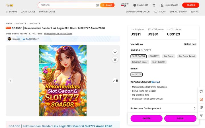Image resolution: width=205 pixels, height=128 pixels.
Task: Click the first SLOT GACOR breadcrumb
Action: pos(21,23)
